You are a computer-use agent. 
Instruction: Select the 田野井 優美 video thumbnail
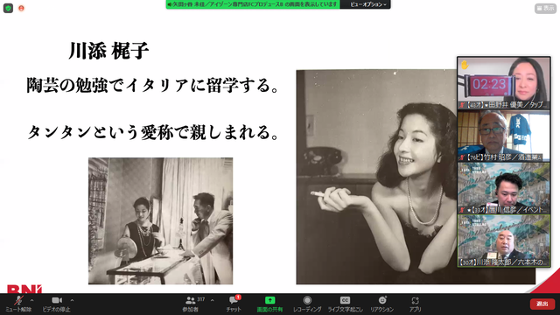[504, 83]
